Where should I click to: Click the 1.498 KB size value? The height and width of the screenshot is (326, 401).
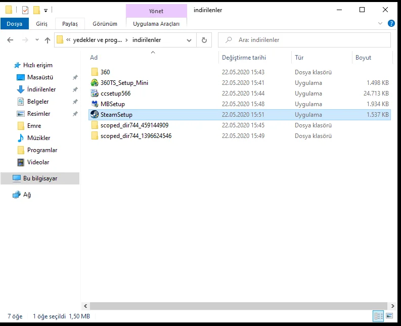pos(377,83)
